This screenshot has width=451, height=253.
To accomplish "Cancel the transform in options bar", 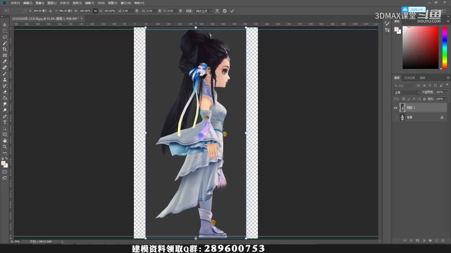I will [225, 11].
